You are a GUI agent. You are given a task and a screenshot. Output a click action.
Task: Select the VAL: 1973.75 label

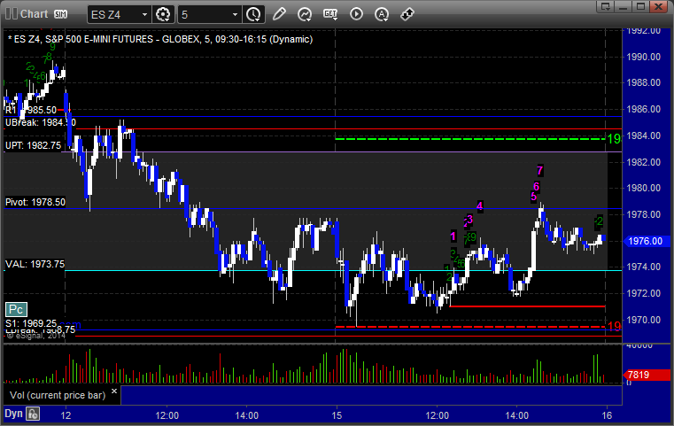click(x=35, y=264)
